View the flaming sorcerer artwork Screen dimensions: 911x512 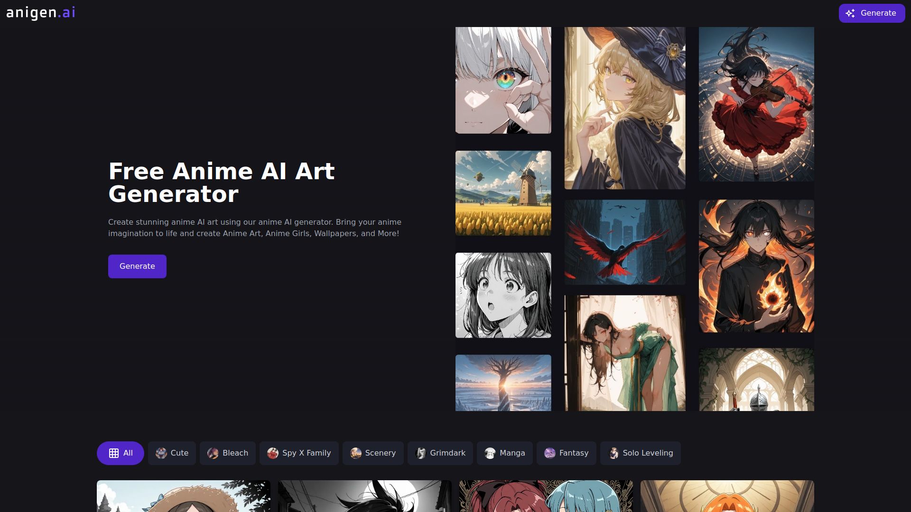tap(756, 265)
